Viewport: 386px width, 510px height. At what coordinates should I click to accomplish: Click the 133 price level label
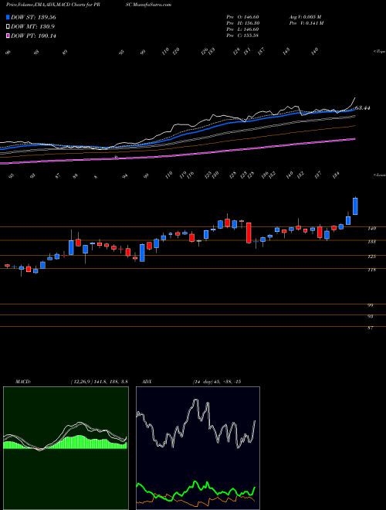[372, 242]
